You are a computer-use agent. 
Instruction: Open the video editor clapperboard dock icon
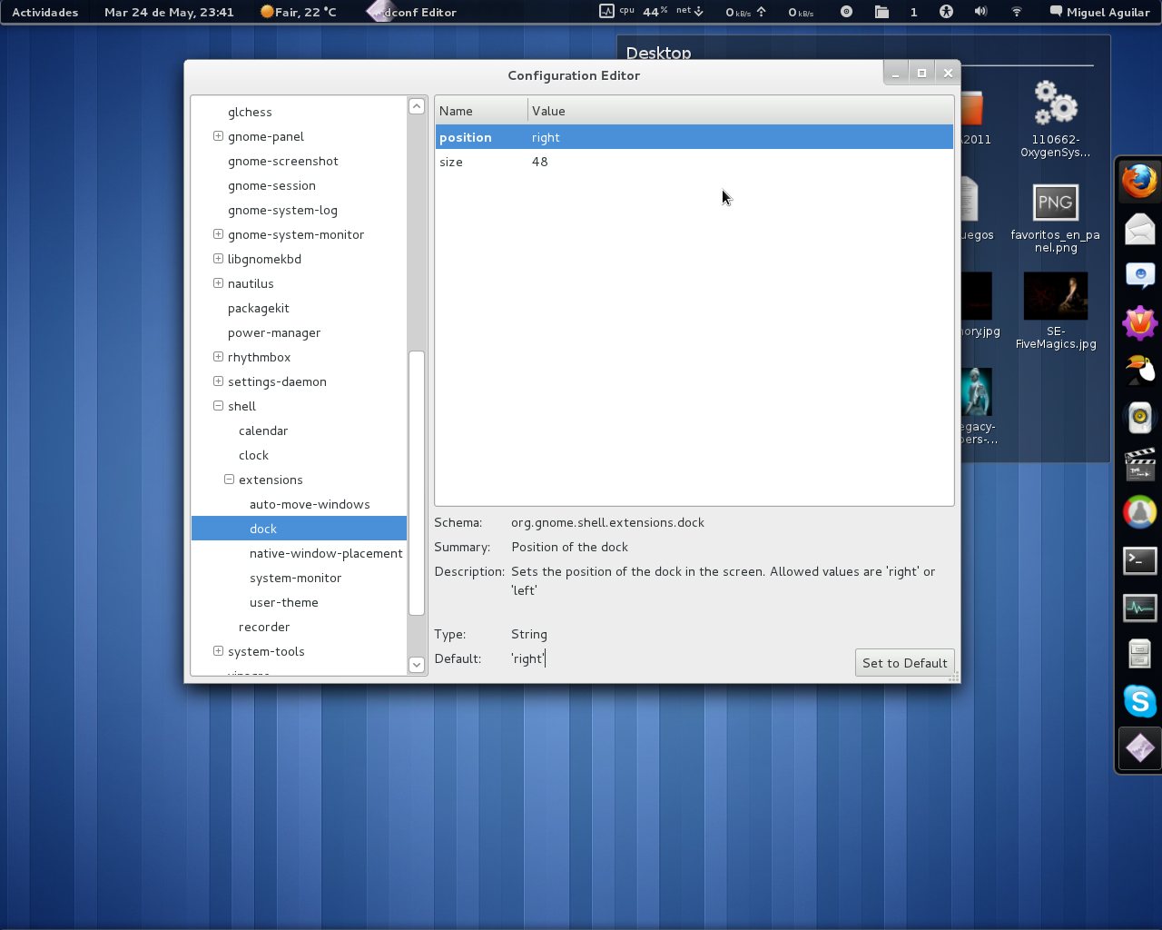[1139, 465]
